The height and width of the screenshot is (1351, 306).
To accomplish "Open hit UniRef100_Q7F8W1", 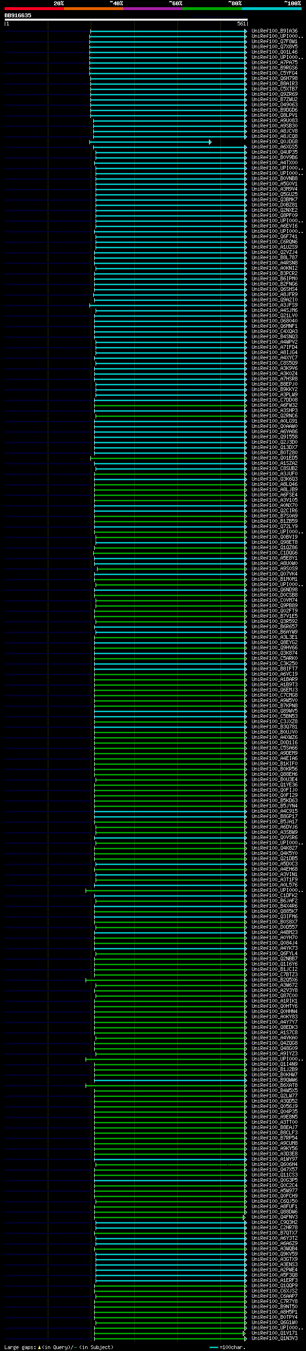I will [x=274, y=41].
